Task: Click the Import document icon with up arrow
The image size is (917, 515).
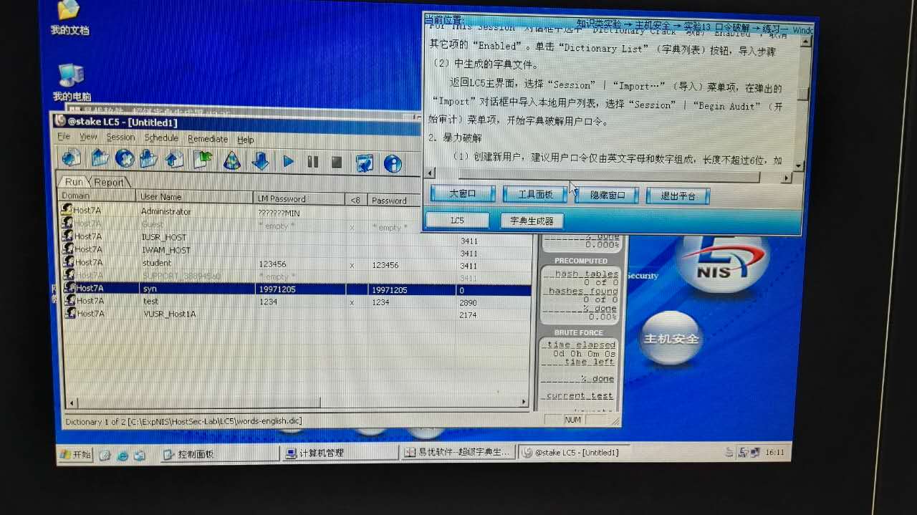Action: click(x=175, y=159)
